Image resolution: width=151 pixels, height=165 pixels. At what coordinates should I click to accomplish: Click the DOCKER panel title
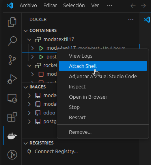38,19
